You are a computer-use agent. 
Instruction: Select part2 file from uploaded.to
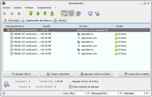coord(77,42)
